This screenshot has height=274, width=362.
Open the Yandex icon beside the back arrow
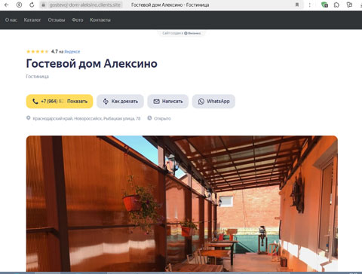(x=19, y=5)
